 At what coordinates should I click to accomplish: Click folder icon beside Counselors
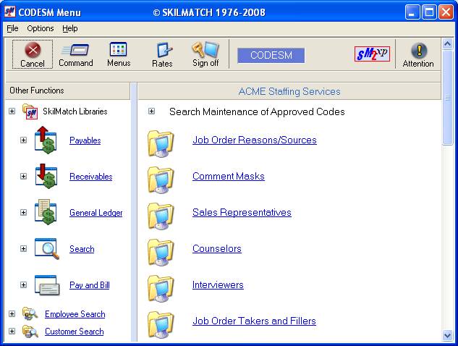click(x=161, y=252)
